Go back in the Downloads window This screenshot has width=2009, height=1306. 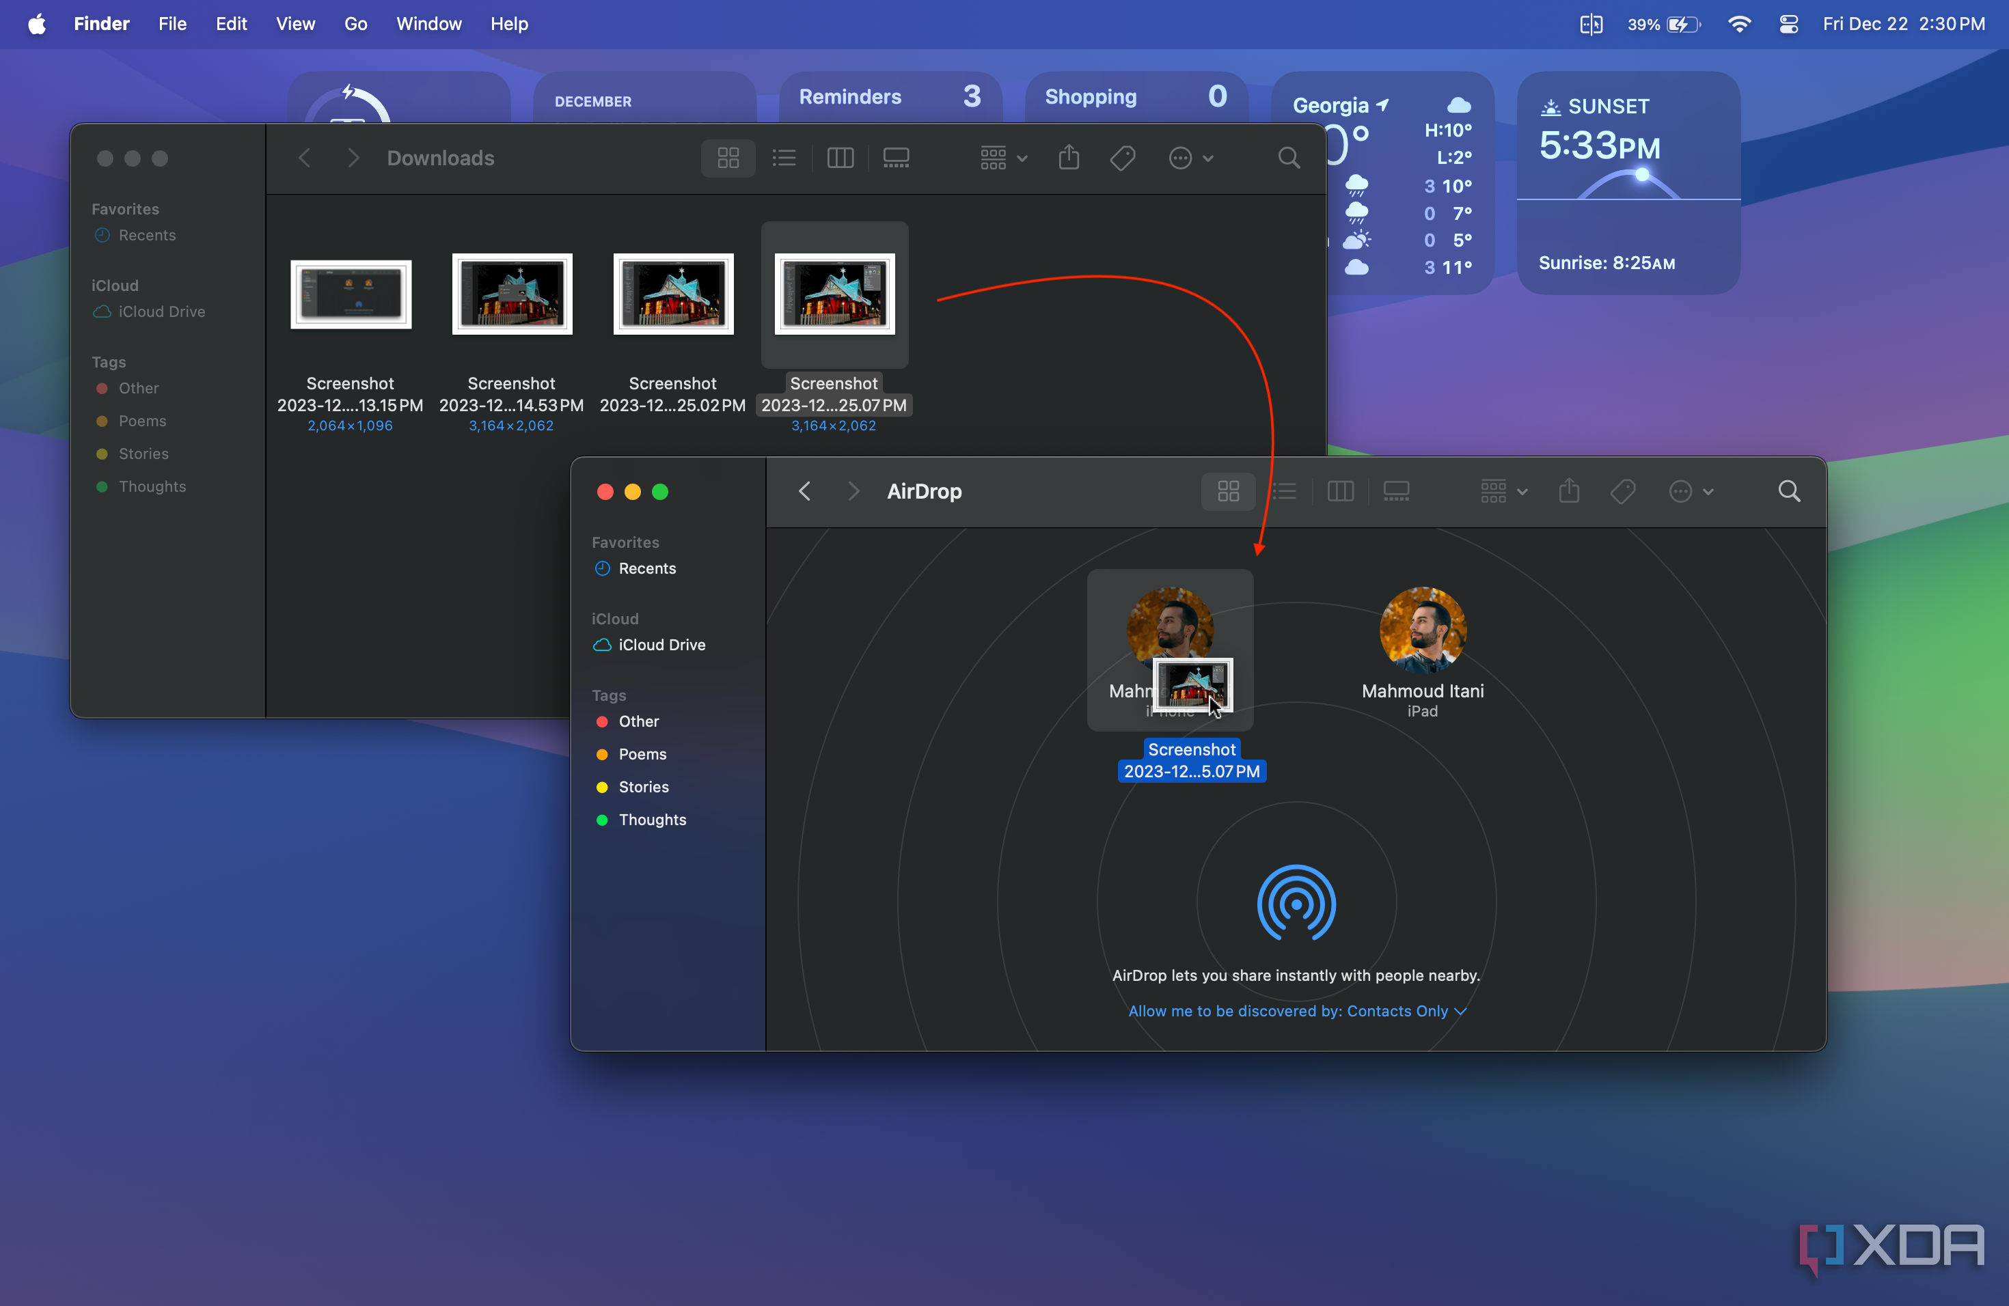(x=305, y=158)
